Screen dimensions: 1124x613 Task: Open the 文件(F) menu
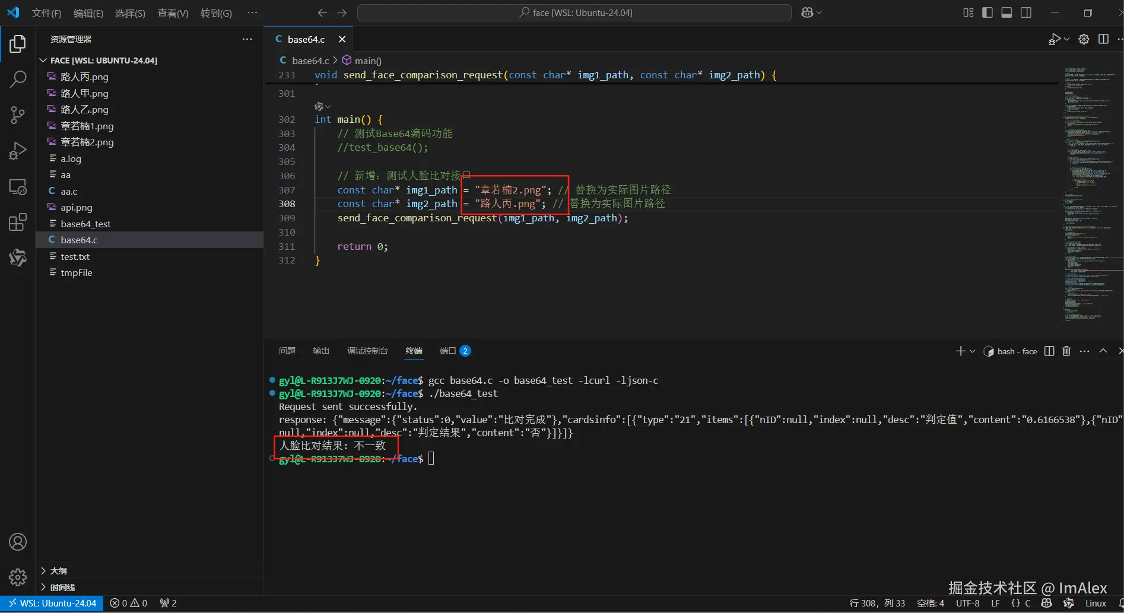coord(46,13)
